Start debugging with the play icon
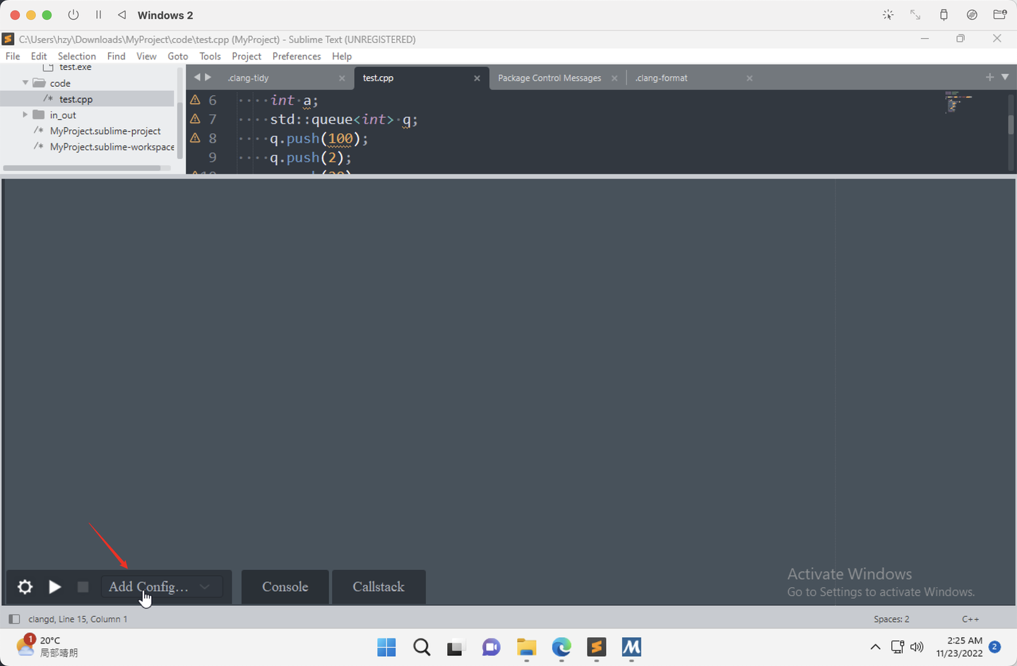 (55, 587)
